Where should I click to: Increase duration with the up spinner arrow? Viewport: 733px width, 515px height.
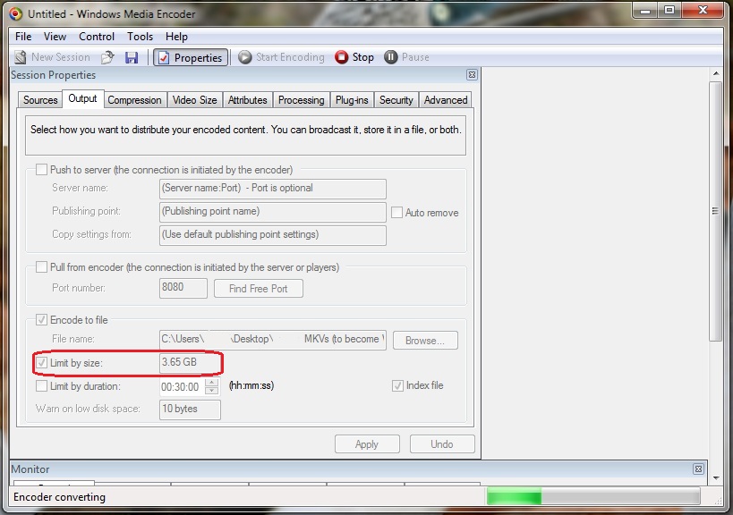click(212, 383)
